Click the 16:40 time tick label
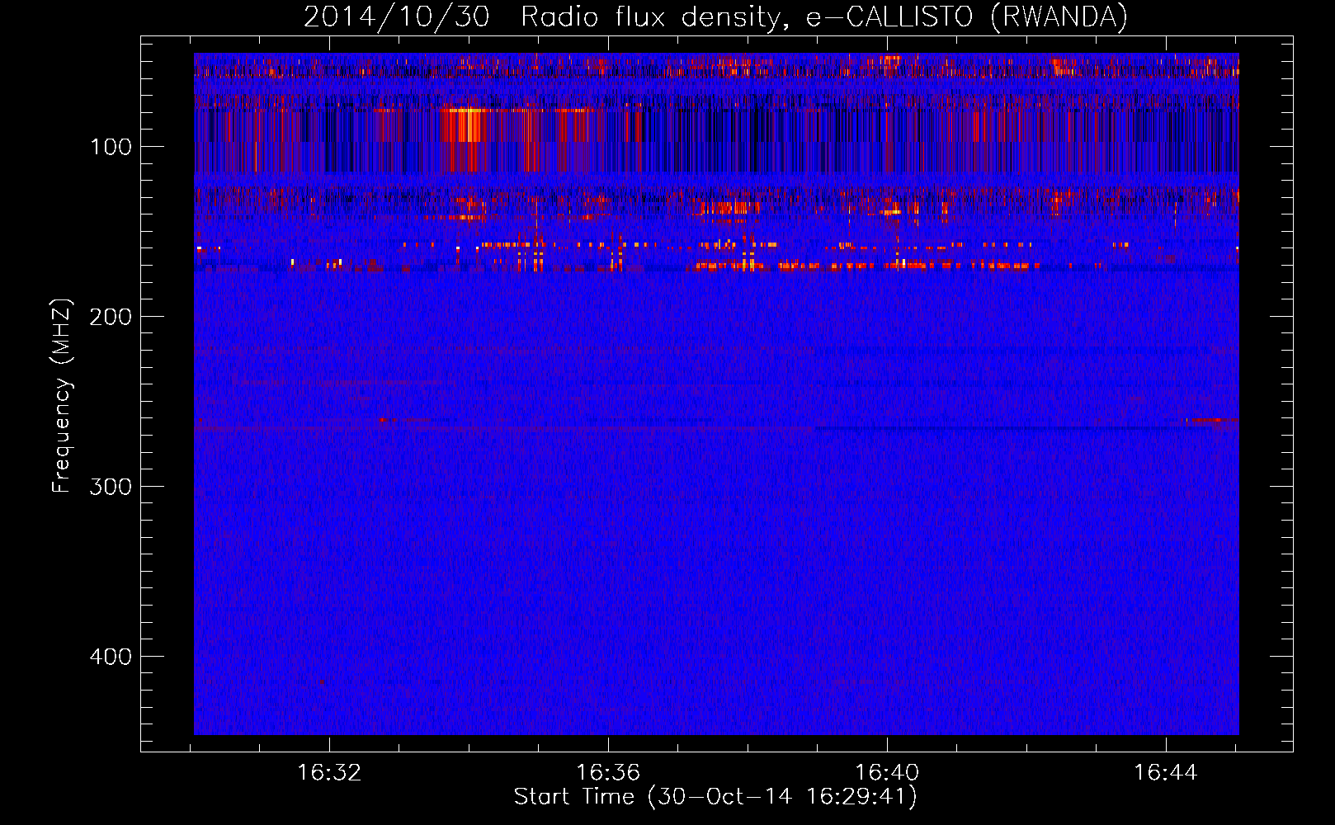 click(x=887, y=773)
